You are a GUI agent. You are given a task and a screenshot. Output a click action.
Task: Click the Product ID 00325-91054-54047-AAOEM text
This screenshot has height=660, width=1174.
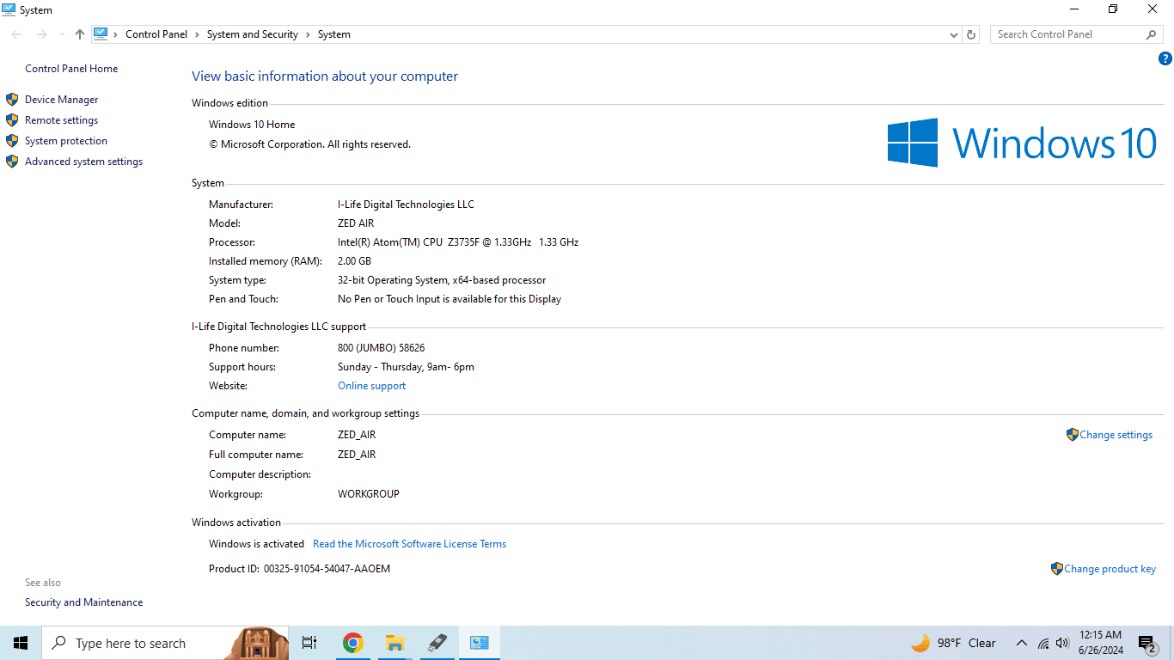coord(327,569)
